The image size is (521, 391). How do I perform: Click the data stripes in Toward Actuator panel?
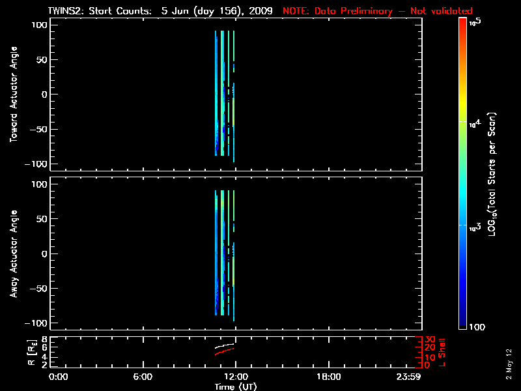coord(222,91)
